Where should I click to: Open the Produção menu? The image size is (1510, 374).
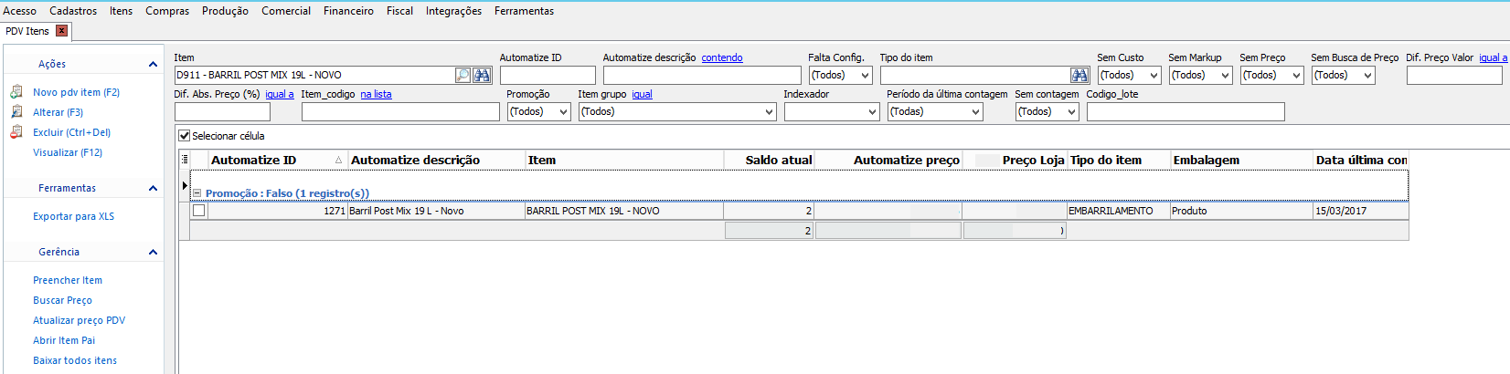(x=225, y=11)
